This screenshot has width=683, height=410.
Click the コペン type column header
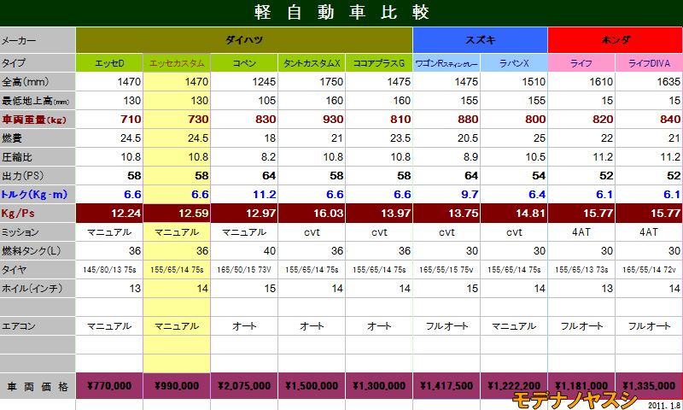[244, 63]
